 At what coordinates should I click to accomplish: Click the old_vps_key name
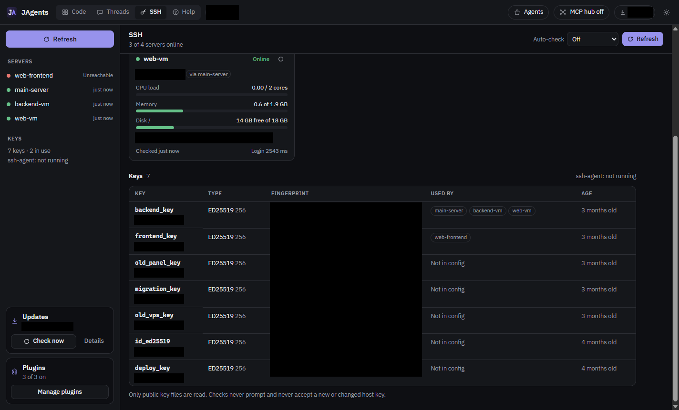tap(154, 315)
